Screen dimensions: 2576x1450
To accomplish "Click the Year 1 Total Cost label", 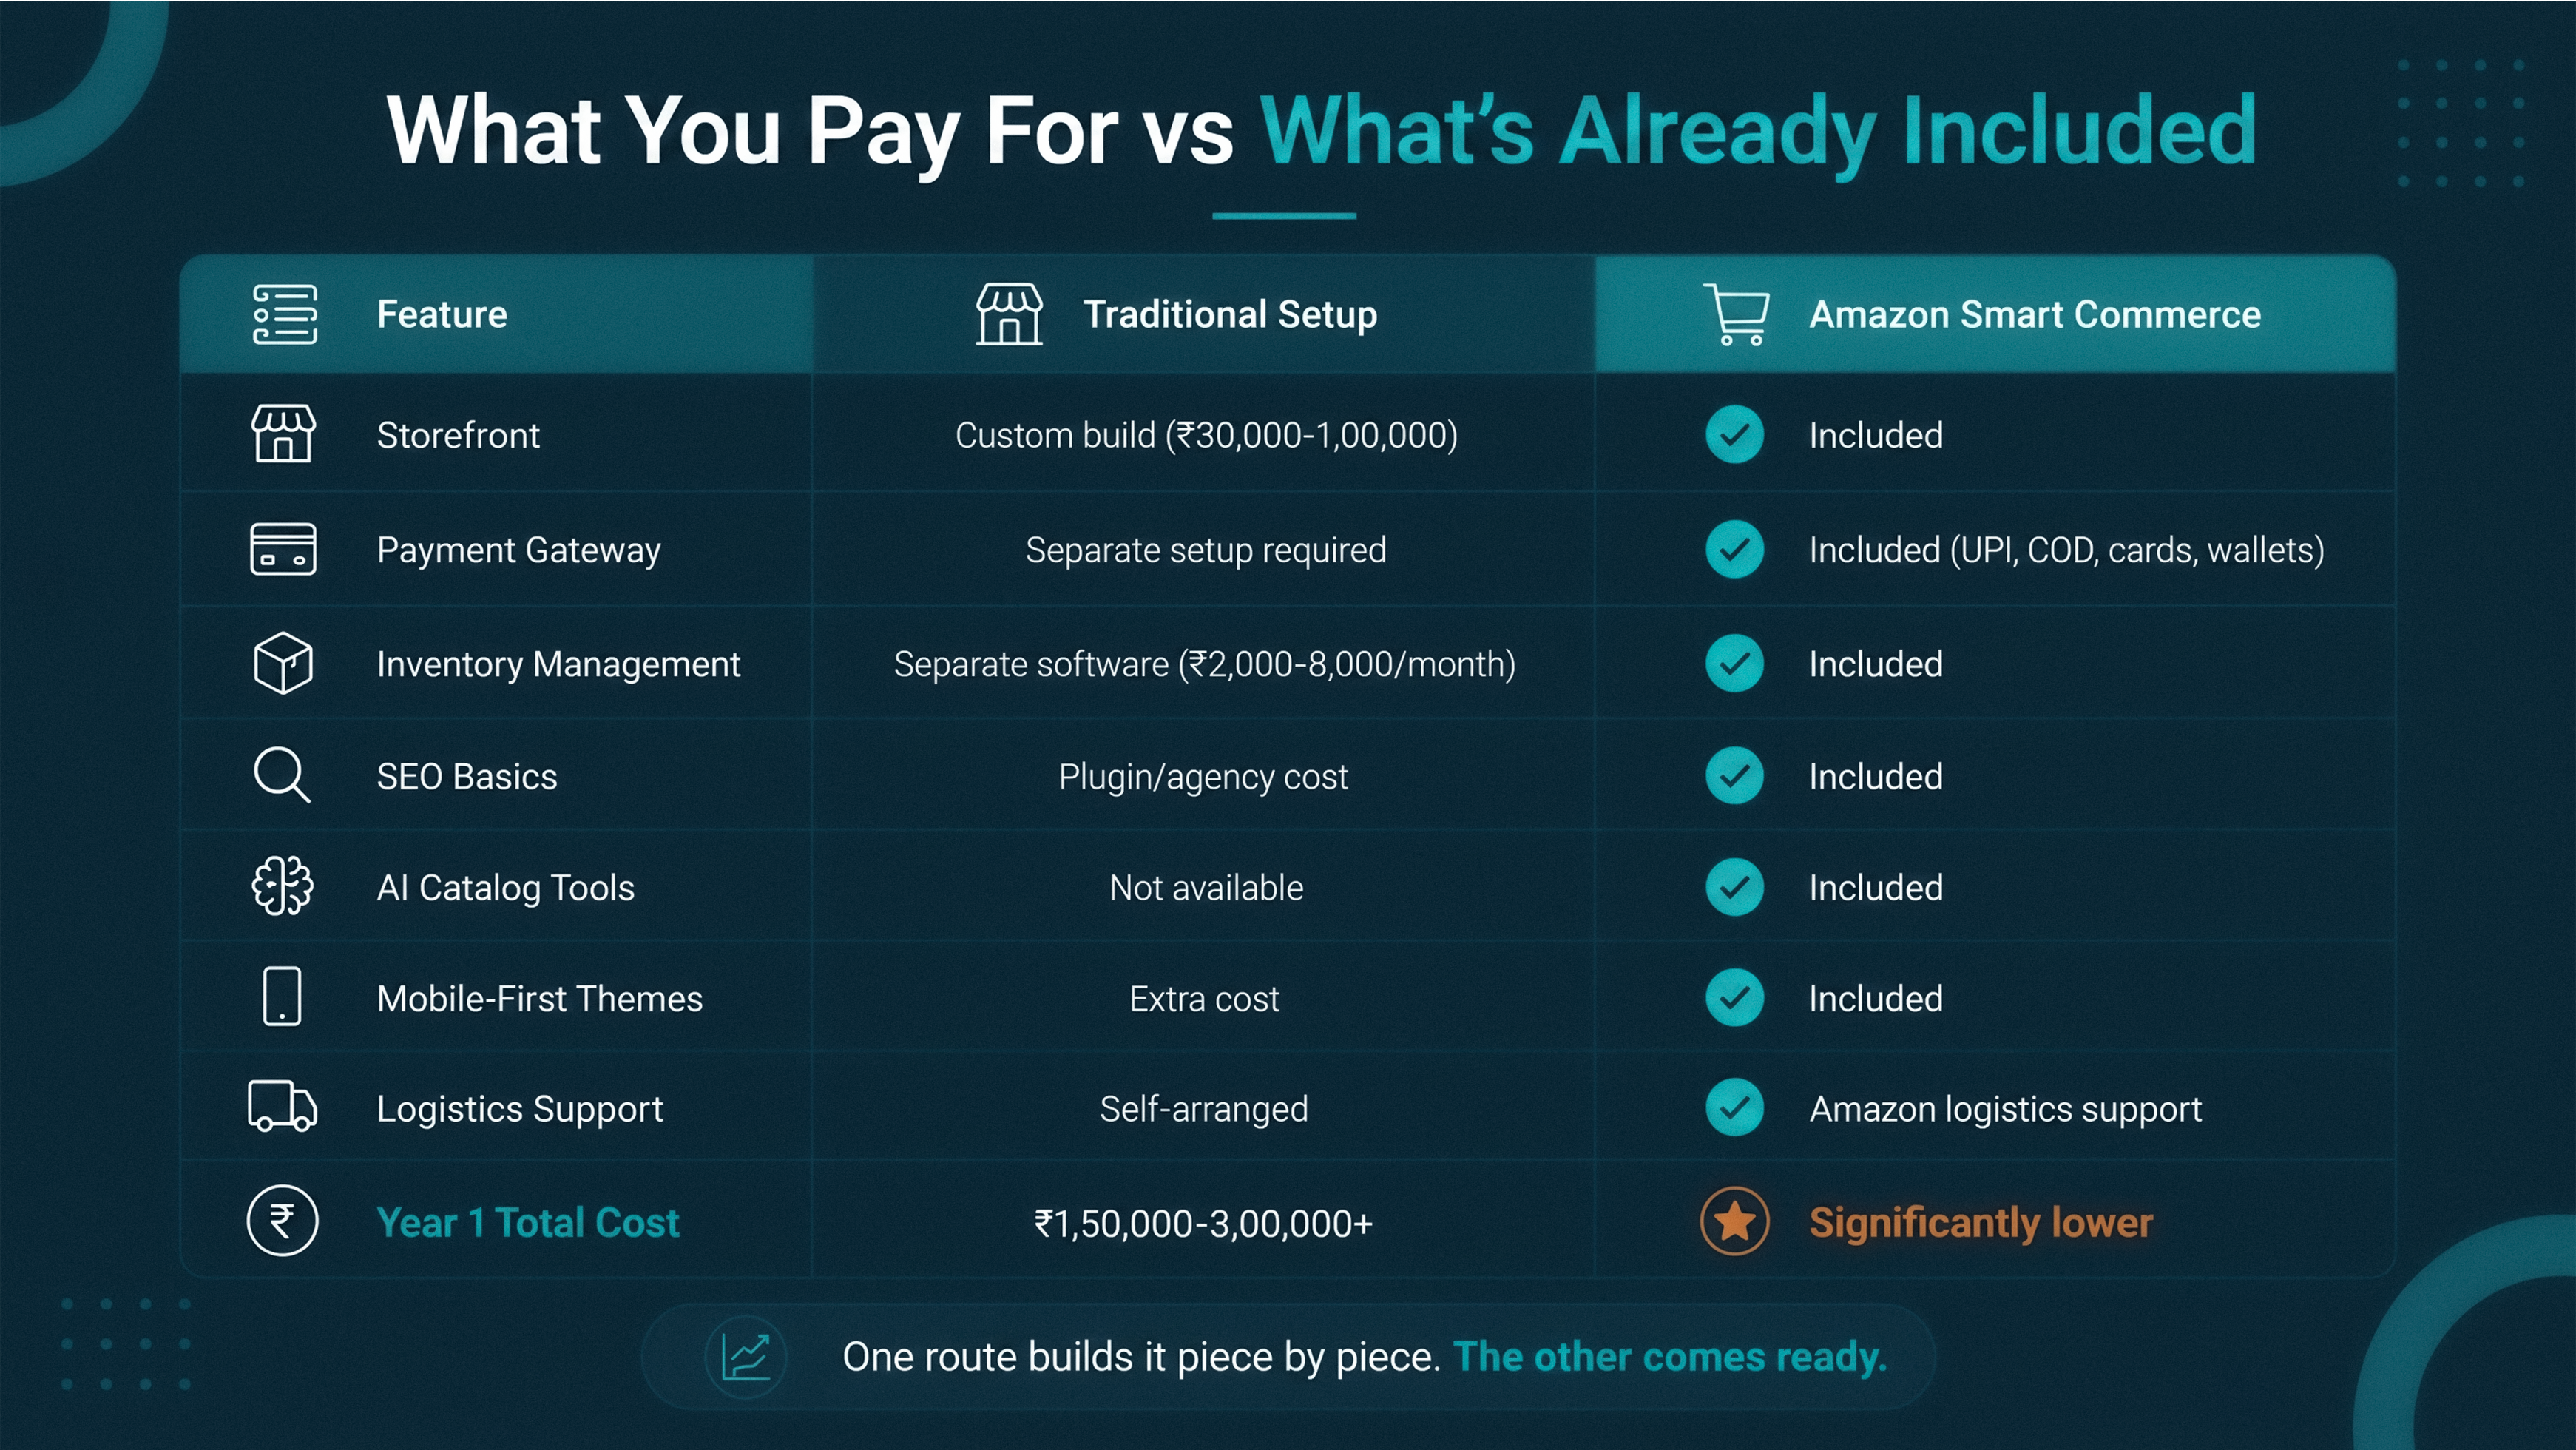I will click(528, 1223).
